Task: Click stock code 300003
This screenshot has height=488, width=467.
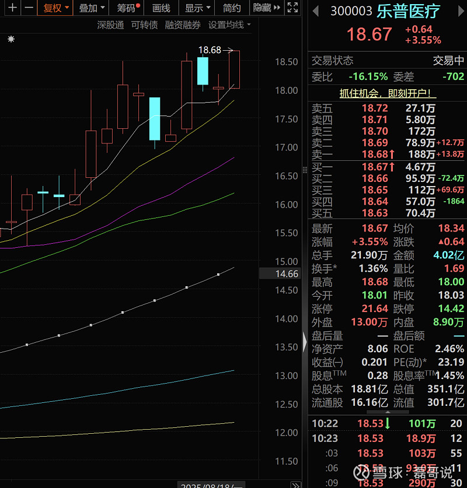Action: pyautogui.click(x=351, y=12)
